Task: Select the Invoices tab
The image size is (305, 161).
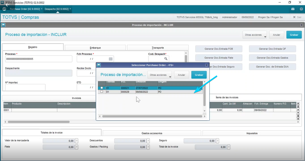Action: pyautogui.click(x=76, y=98)
